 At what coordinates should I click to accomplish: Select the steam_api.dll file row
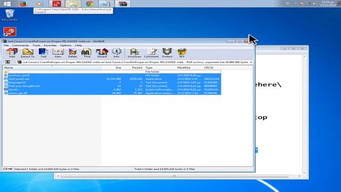[x=112, y=93]
